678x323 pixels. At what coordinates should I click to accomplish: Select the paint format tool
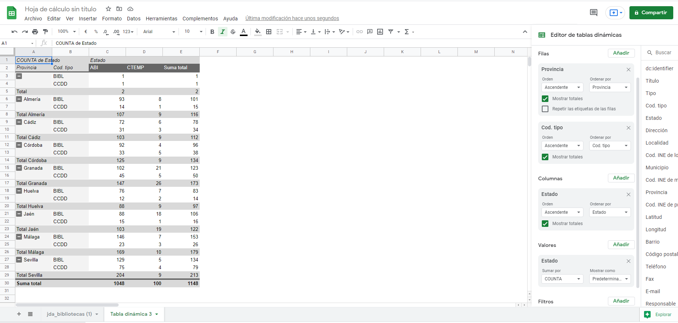coord(45,32)
